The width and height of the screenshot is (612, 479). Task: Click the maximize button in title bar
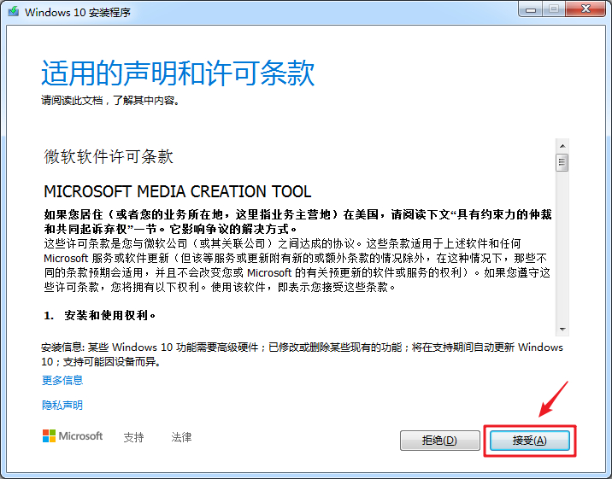(x=553, y=9)
